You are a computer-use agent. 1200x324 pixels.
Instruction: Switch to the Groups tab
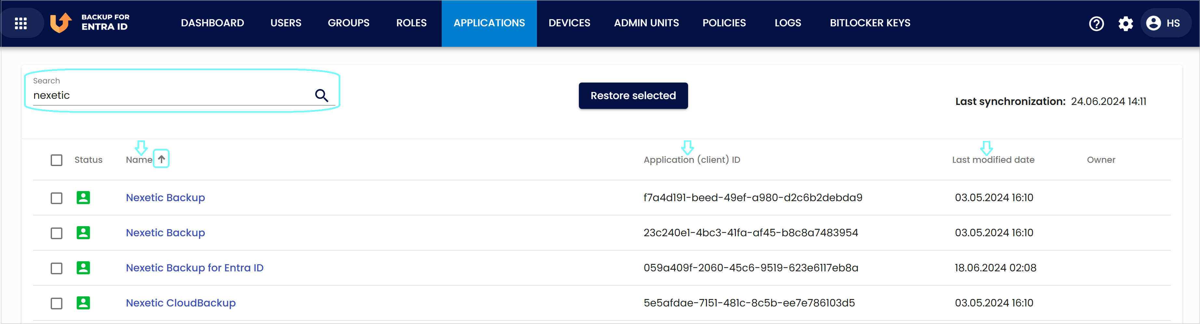pyautogui.click(x=348, y=23)
